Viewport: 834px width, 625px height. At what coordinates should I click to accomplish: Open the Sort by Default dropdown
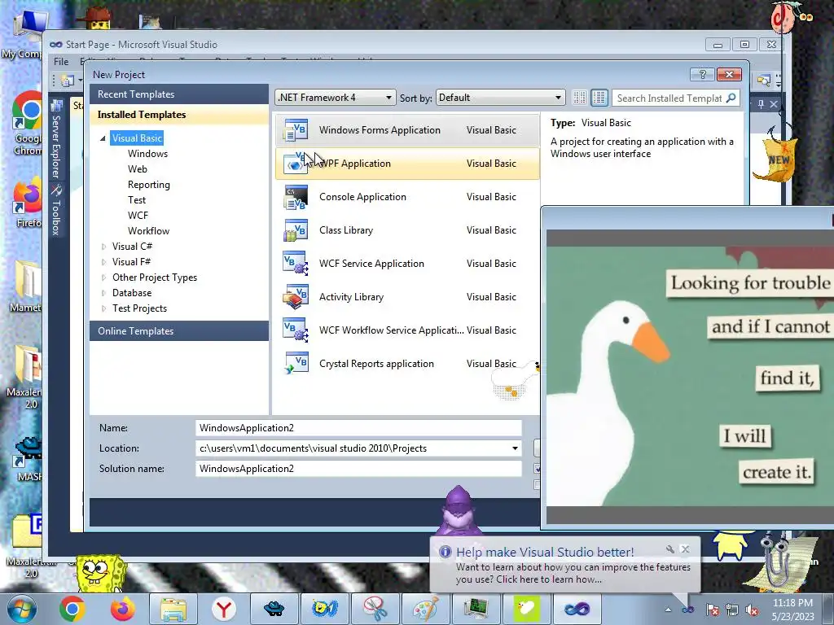[x=500, y=98]
